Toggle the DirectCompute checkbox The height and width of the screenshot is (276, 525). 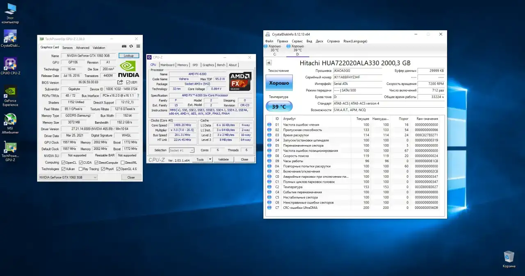tap(96, 163)
